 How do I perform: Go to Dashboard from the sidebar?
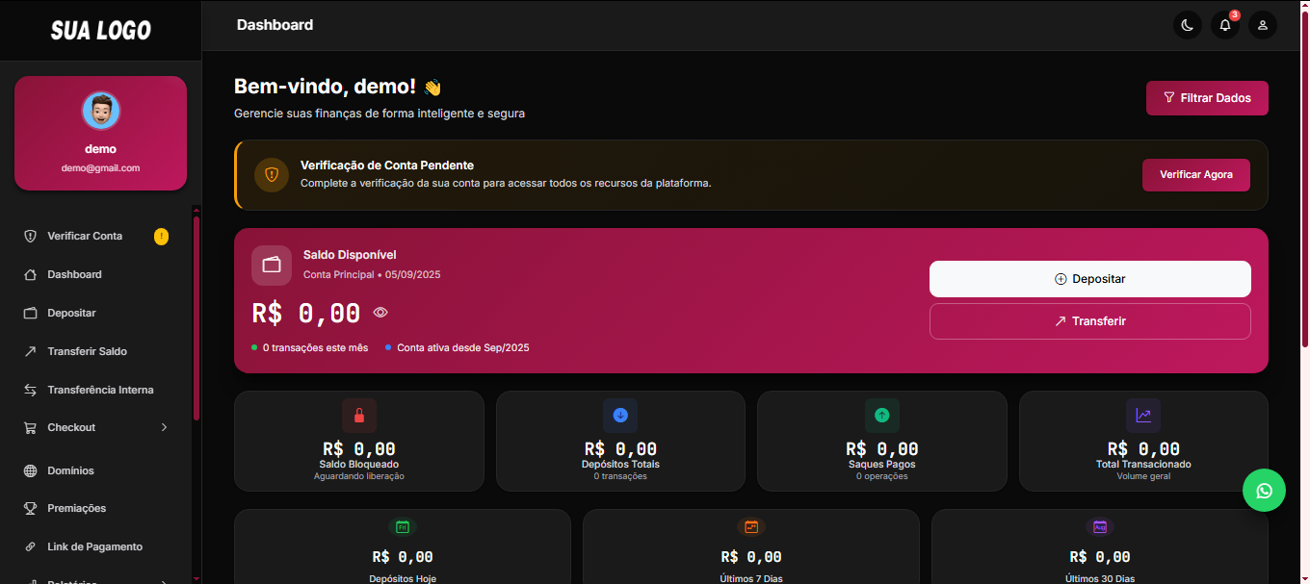[x=29, y=274]
